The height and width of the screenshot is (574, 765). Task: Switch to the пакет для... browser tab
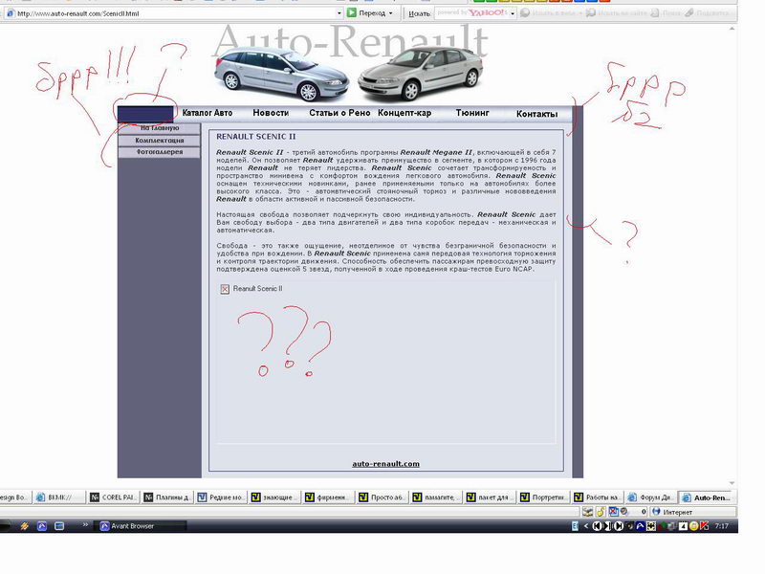(489, 497)
